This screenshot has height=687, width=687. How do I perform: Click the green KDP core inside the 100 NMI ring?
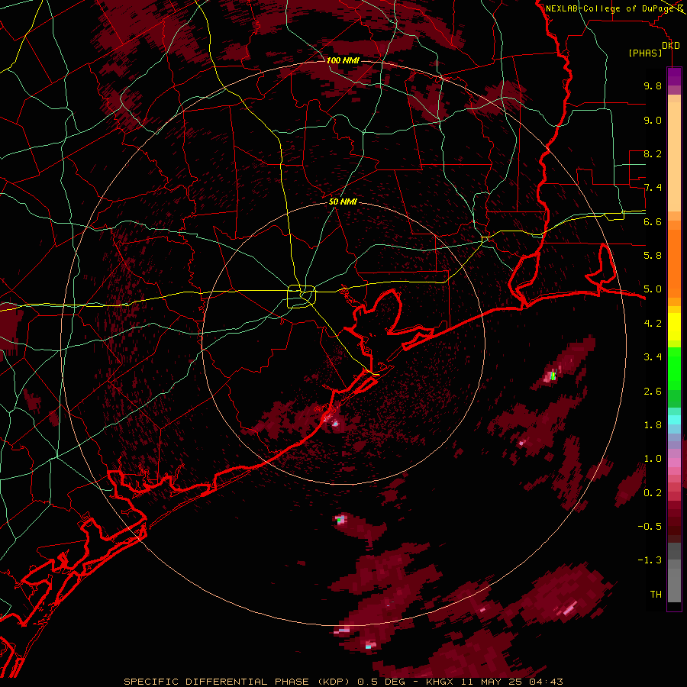pos(553,376)
